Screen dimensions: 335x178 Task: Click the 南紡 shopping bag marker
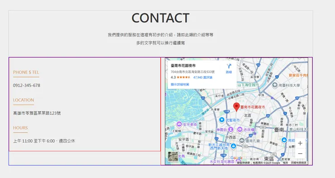point(284,140)
